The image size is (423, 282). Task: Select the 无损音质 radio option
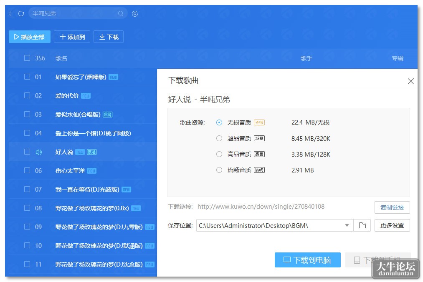(x=219, y=122)
